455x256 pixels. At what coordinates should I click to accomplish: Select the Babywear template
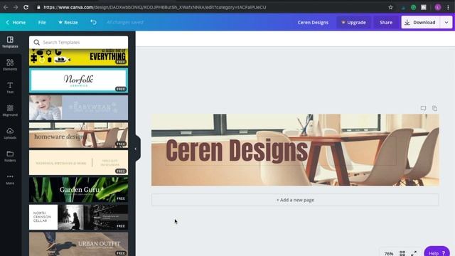coord(79,107)
